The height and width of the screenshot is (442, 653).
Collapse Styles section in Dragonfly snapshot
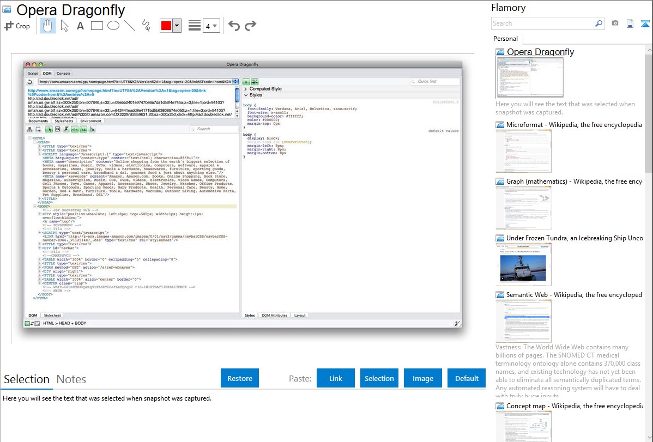[x=246, y=95]
